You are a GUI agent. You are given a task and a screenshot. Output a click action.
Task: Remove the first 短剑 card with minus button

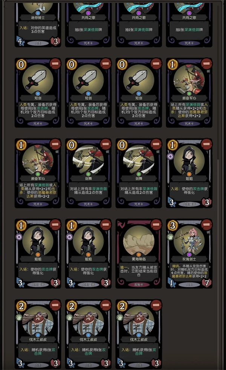pos(55,64)
